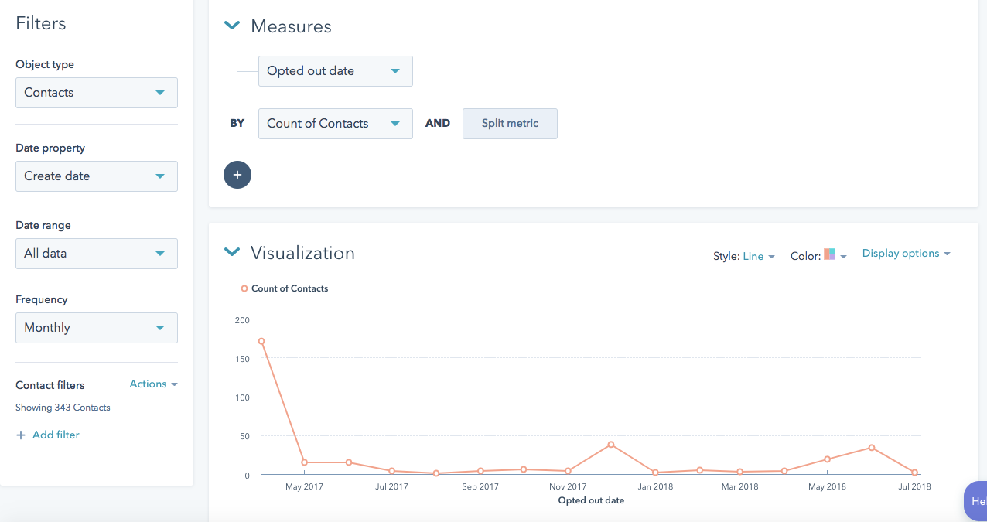Image resolution: width=987 pixels, height=522 pixels.
Task: Toggle the Count of Contacts legend marker
Action: [x=244, y=288]
